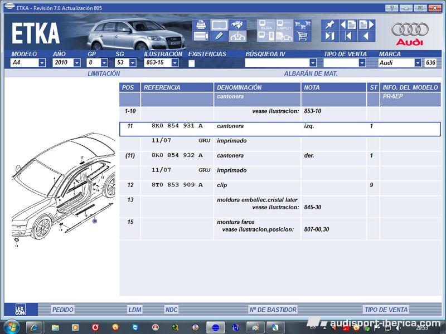Click the REFERENCIA column header
446x334 pixels.
pyautogui.click(x=177, y=87)
